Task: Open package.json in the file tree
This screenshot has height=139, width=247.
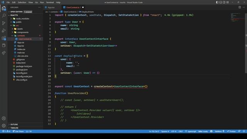Action: [25, 69]
